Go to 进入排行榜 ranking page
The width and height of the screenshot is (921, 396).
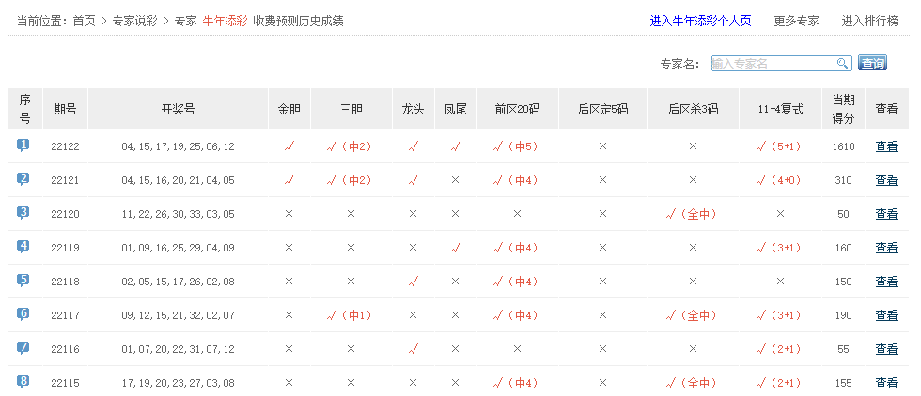tap(869, 21)
